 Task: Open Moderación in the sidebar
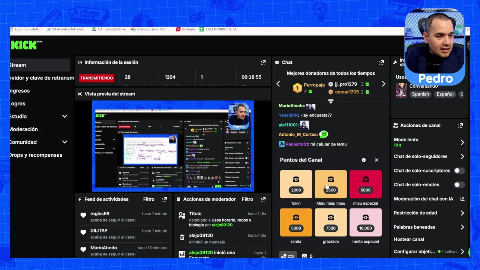click(x=24, y=129)
